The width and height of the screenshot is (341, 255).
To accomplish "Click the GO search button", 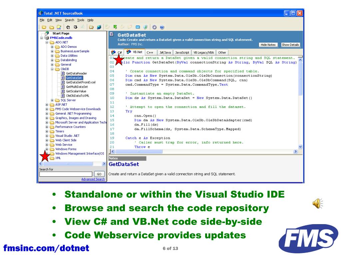I will coord(99,174).
